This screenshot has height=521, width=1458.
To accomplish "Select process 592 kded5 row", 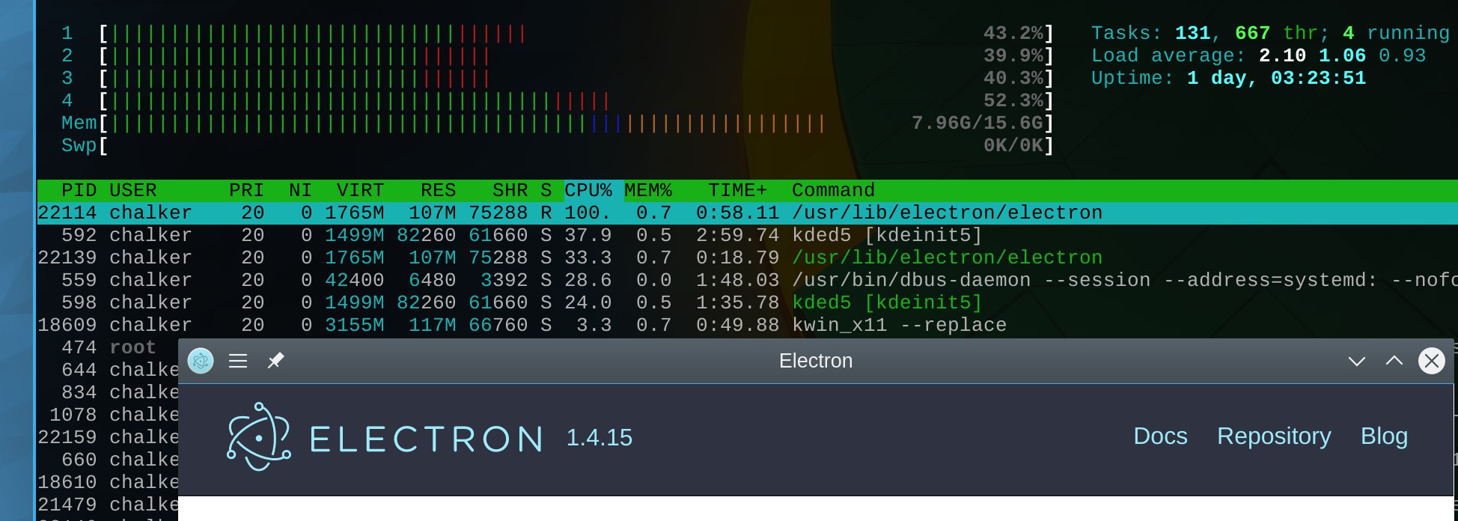I will click(x=748, y=235).
